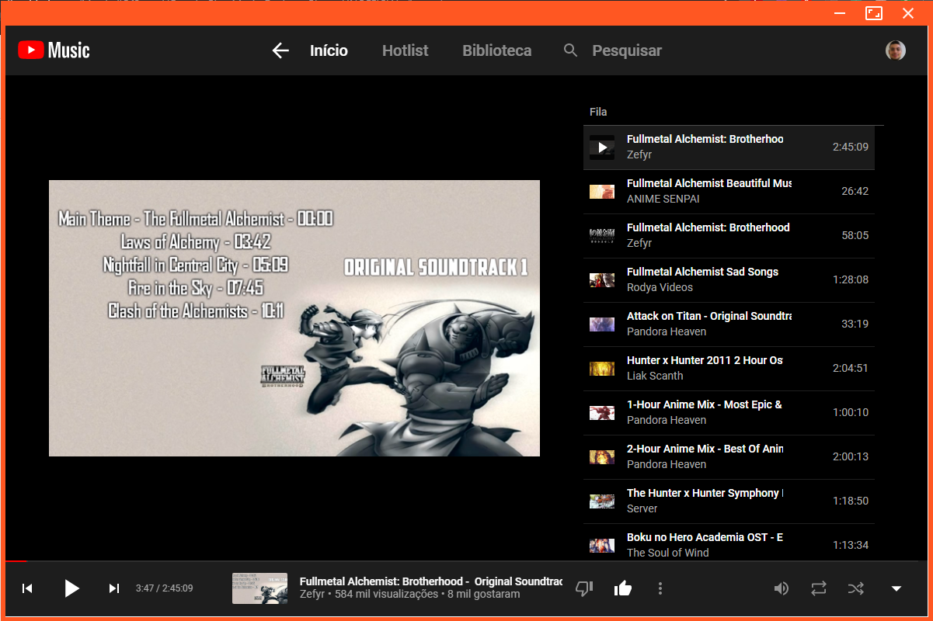
Task: Toggle shuffle mode
Action: (x=856, y=588)
